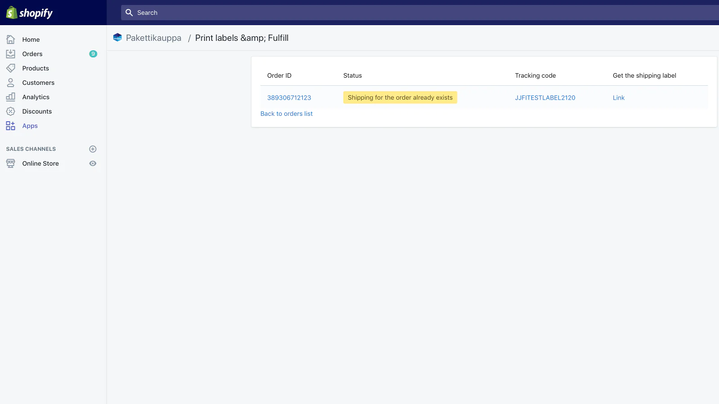Click the SALES CHANNELS section heading
The width and height of the screenshot is (719, 404).
[x=31, y=149]
